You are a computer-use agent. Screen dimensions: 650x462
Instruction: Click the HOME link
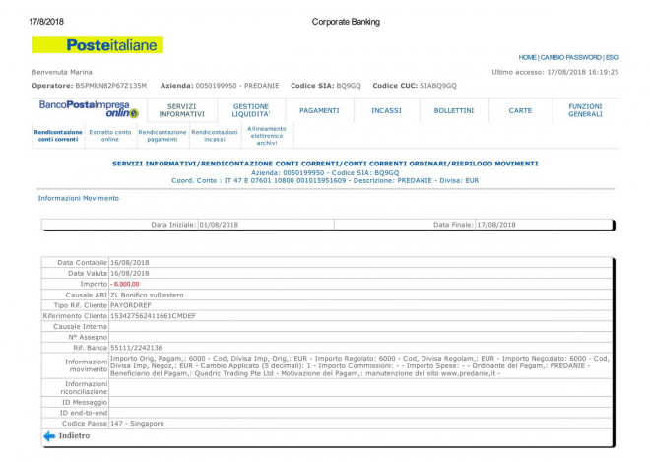point(528,57)
